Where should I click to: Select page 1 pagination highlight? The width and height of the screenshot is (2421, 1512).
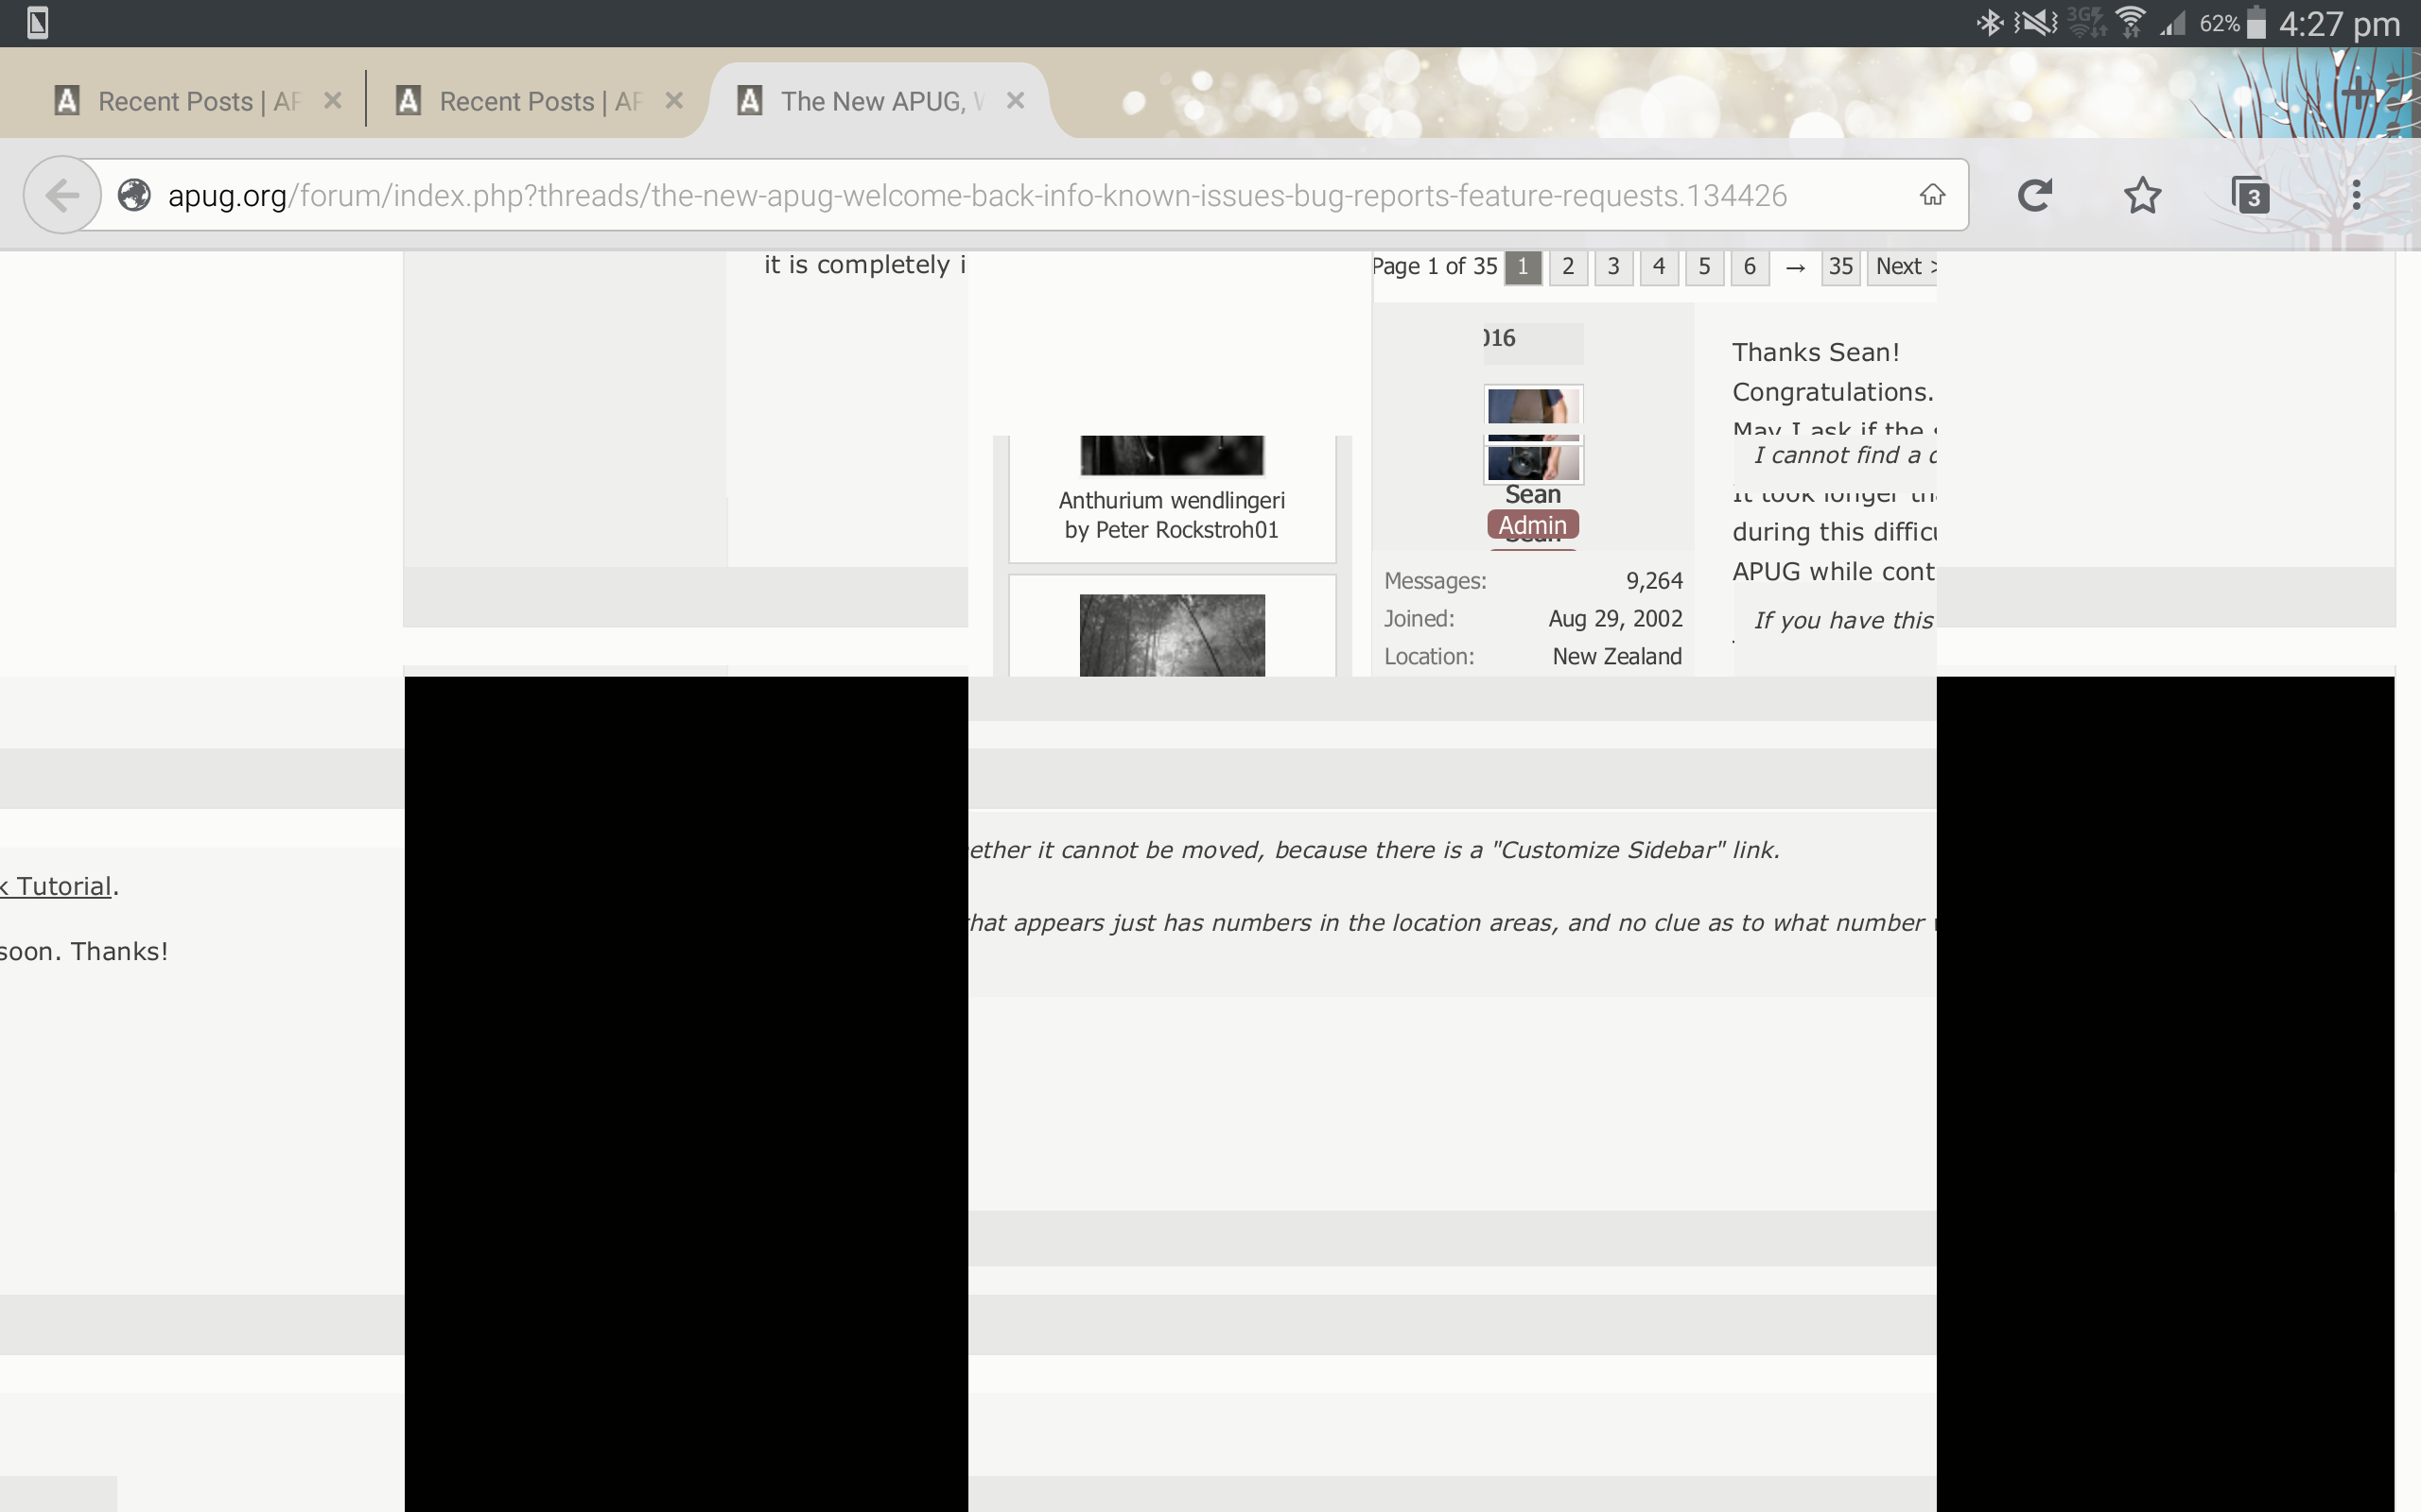pyautogui.click(x=1522, y=267)
